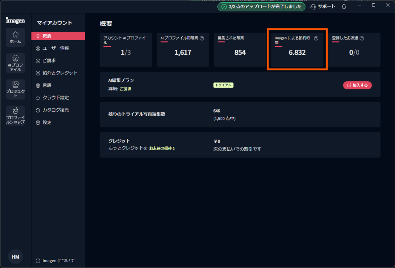Click help icon beside 登録したお友達
The width and height of the screenshot is (395, 268).
point(362,38)
